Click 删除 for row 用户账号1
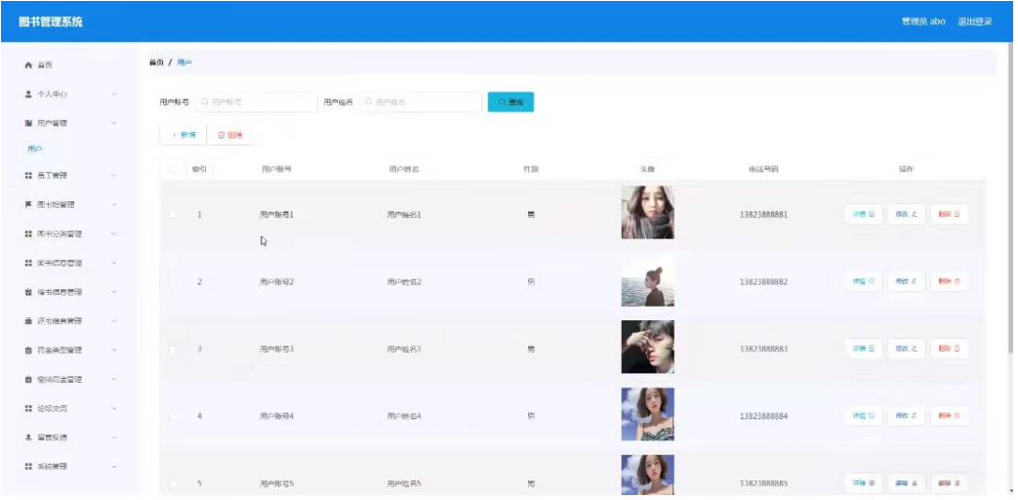Screen dimensions: 1018x500 click(949, 214)
